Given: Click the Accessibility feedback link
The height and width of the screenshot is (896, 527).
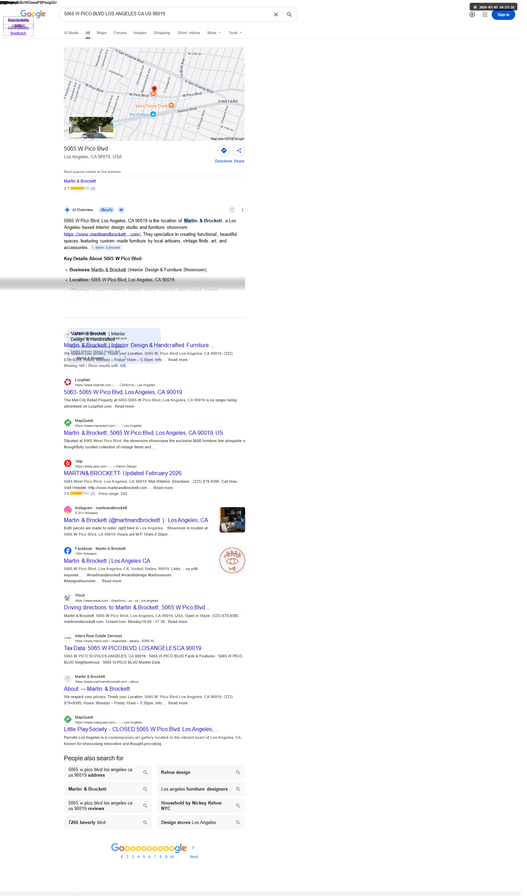Looking at the screenshot, I should [18, 31].
